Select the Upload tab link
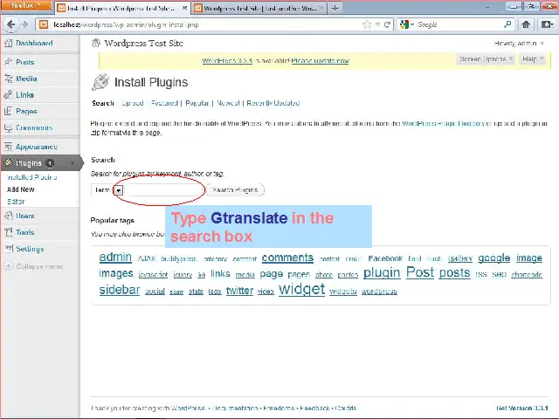The image size is (559, 419). [132, 103]
